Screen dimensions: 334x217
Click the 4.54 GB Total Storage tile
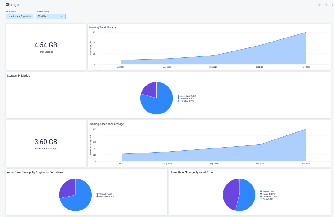[46, 46]
